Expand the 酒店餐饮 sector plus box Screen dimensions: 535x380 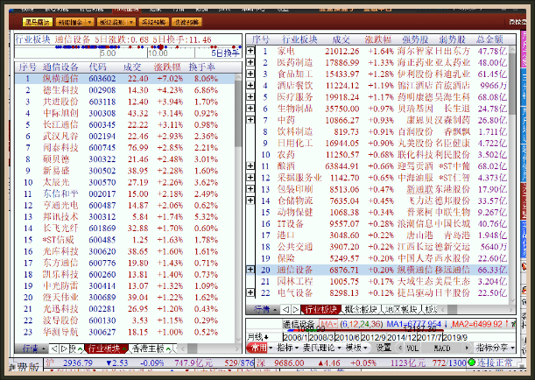point(250,85)
